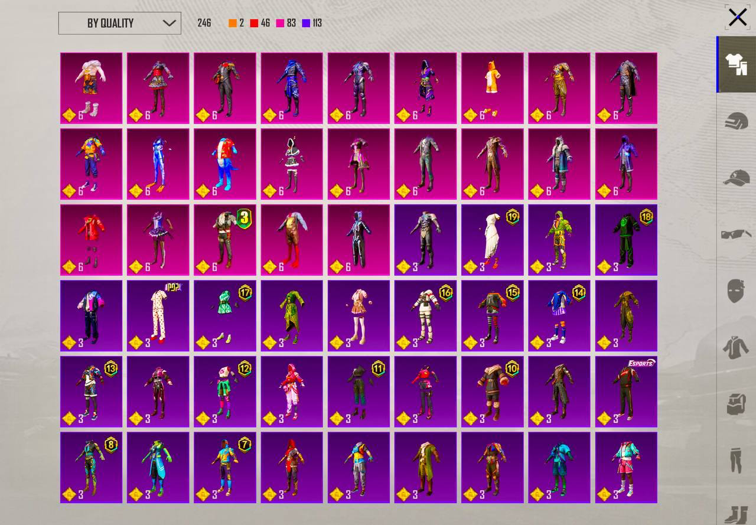Pick the black-green outfit with badge 18

tap(626, 240)
